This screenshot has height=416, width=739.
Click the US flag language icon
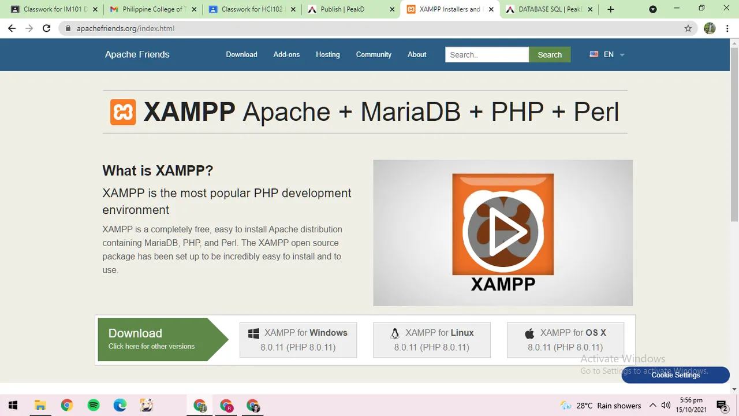pos(594,54)
